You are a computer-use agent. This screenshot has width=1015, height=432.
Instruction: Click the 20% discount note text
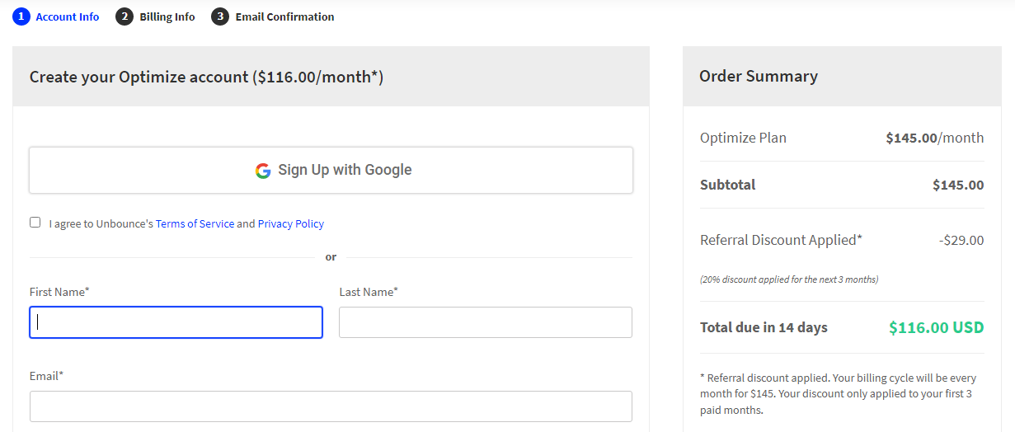(x=789, y=279)
